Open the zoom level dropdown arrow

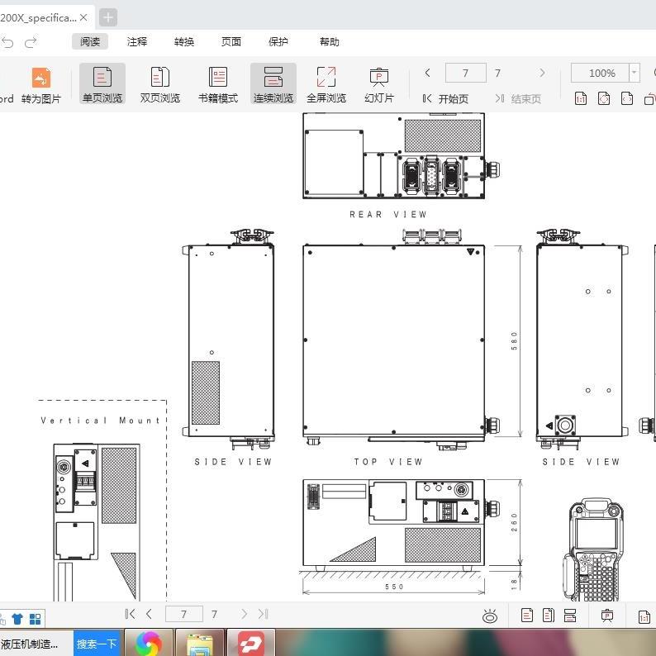coord(635,74)
